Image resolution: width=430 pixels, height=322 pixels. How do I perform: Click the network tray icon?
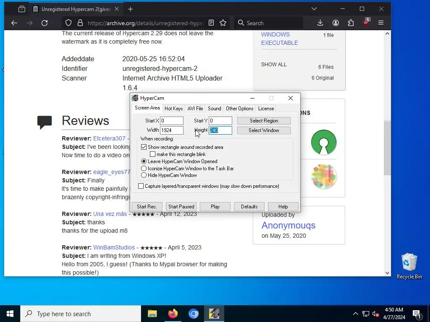(x=366, y=314)
